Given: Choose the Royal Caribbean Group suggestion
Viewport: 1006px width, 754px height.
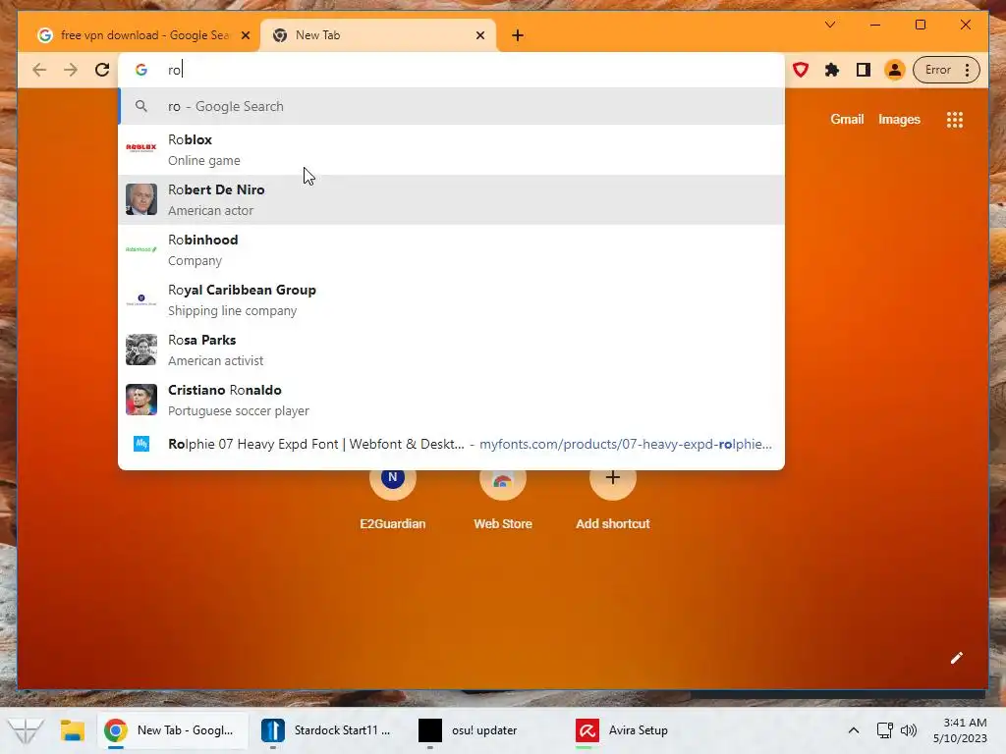Looking at the screenshot, I should (451, 299).
